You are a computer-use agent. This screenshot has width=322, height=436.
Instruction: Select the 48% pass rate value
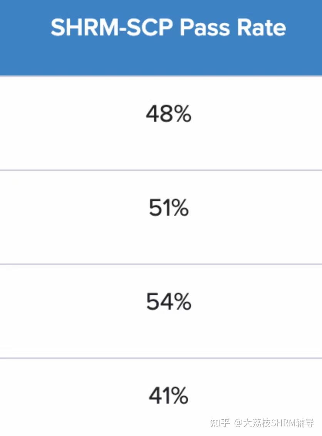tap(168, 115)
